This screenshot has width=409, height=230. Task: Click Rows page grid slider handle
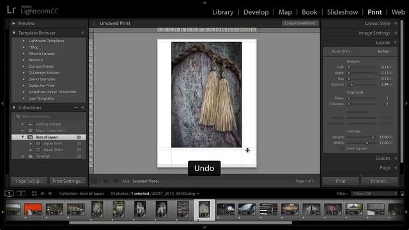pos(349,98)
